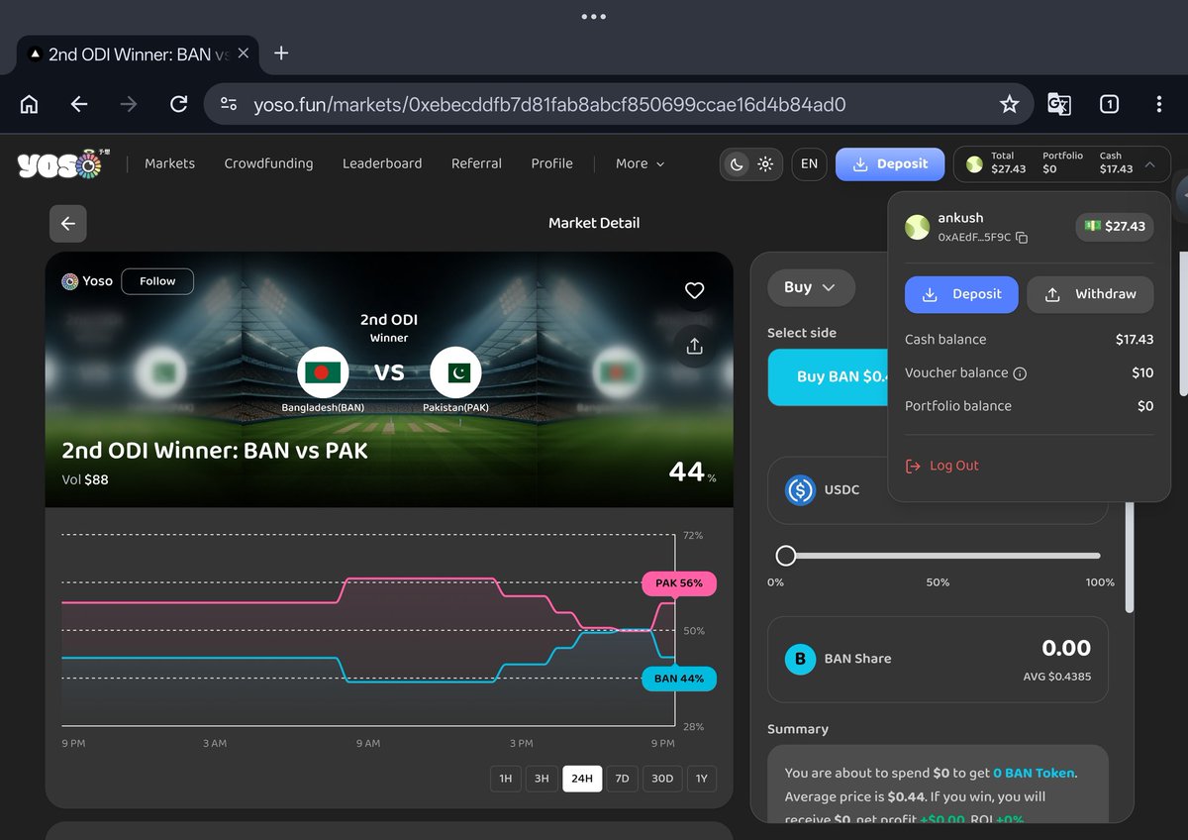
Task: Click the Pakistan flag icon
Action: pyautogui.click(x=456, y=372)
